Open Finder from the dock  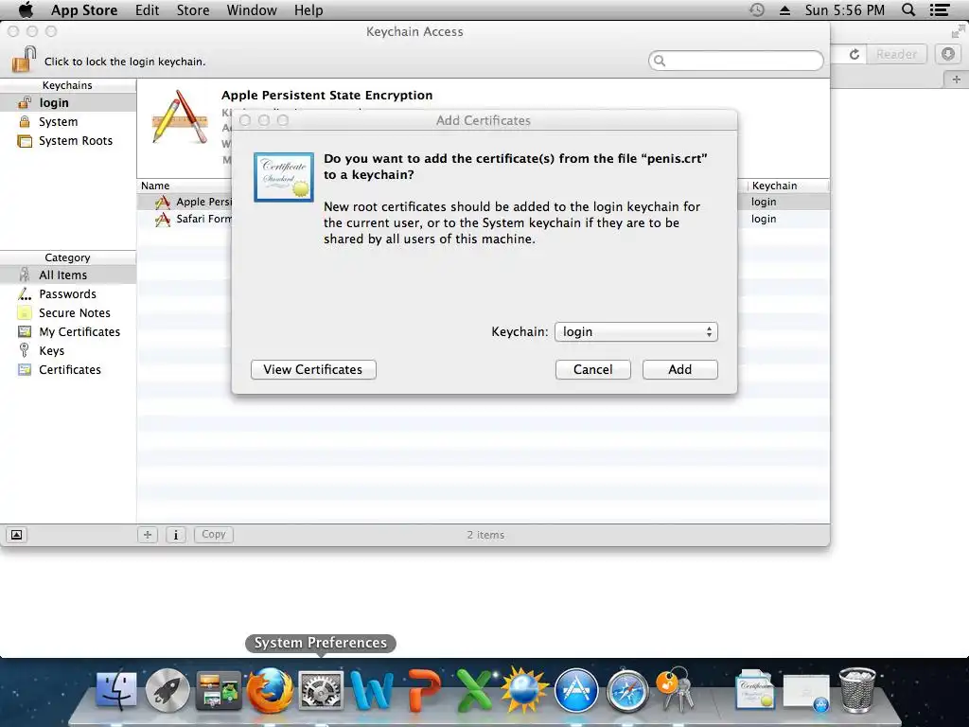[x=116, y=689]
